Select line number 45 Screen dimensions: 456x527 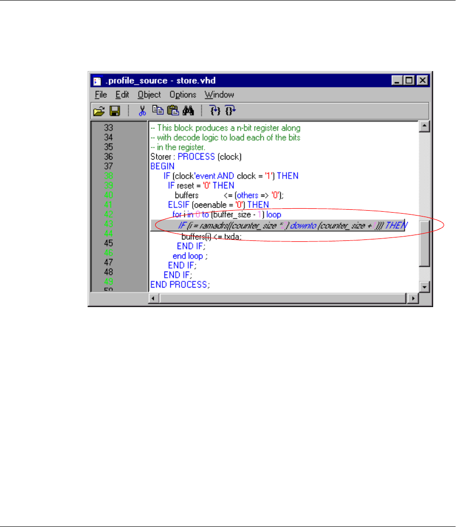tap(109, 243)
